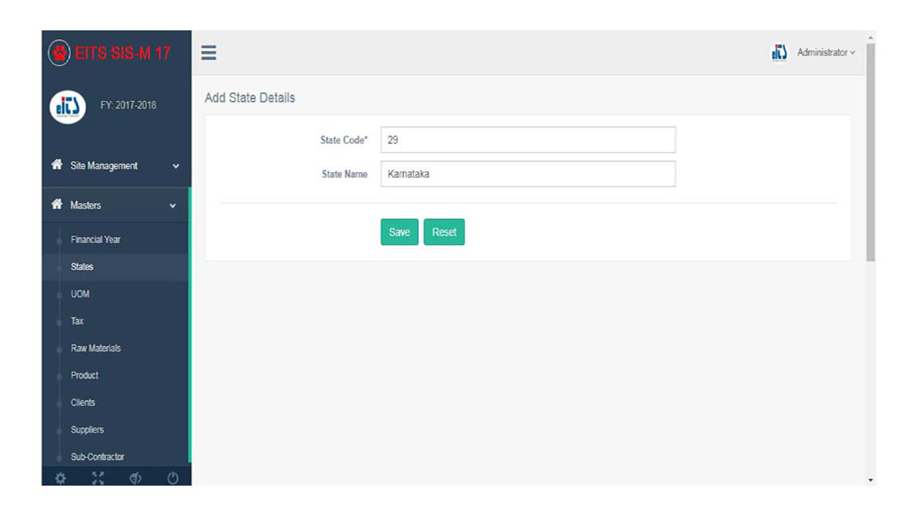Open settings gear in sidebar footer
Viewport: 918px width, 516px height.
[x=60, y=479]
